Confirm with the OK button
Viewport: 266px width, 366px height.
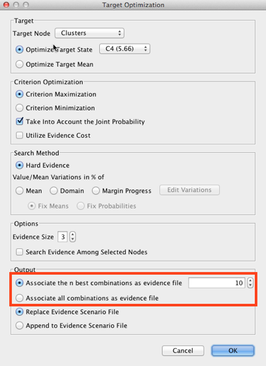pyautogui.click(x=233, y=351)
